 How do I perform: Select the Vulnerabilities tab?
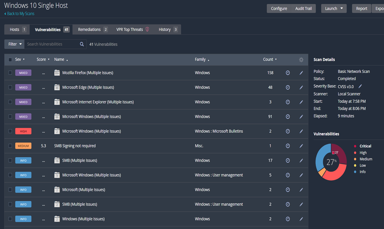[x=51, y=29]
